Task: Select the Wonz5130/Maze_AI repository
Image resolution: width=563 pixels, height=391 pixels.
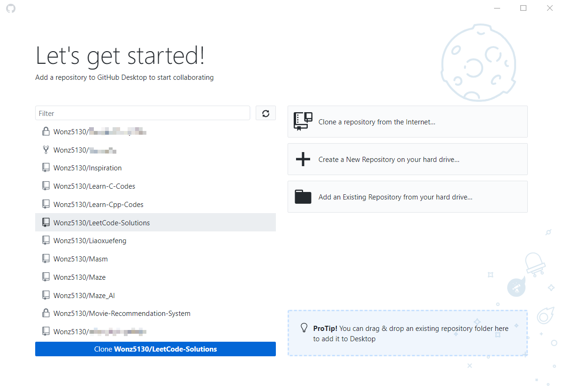Action: click(x=155, y=295)
